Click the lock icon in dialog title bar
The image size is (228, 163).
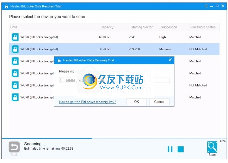59,60
